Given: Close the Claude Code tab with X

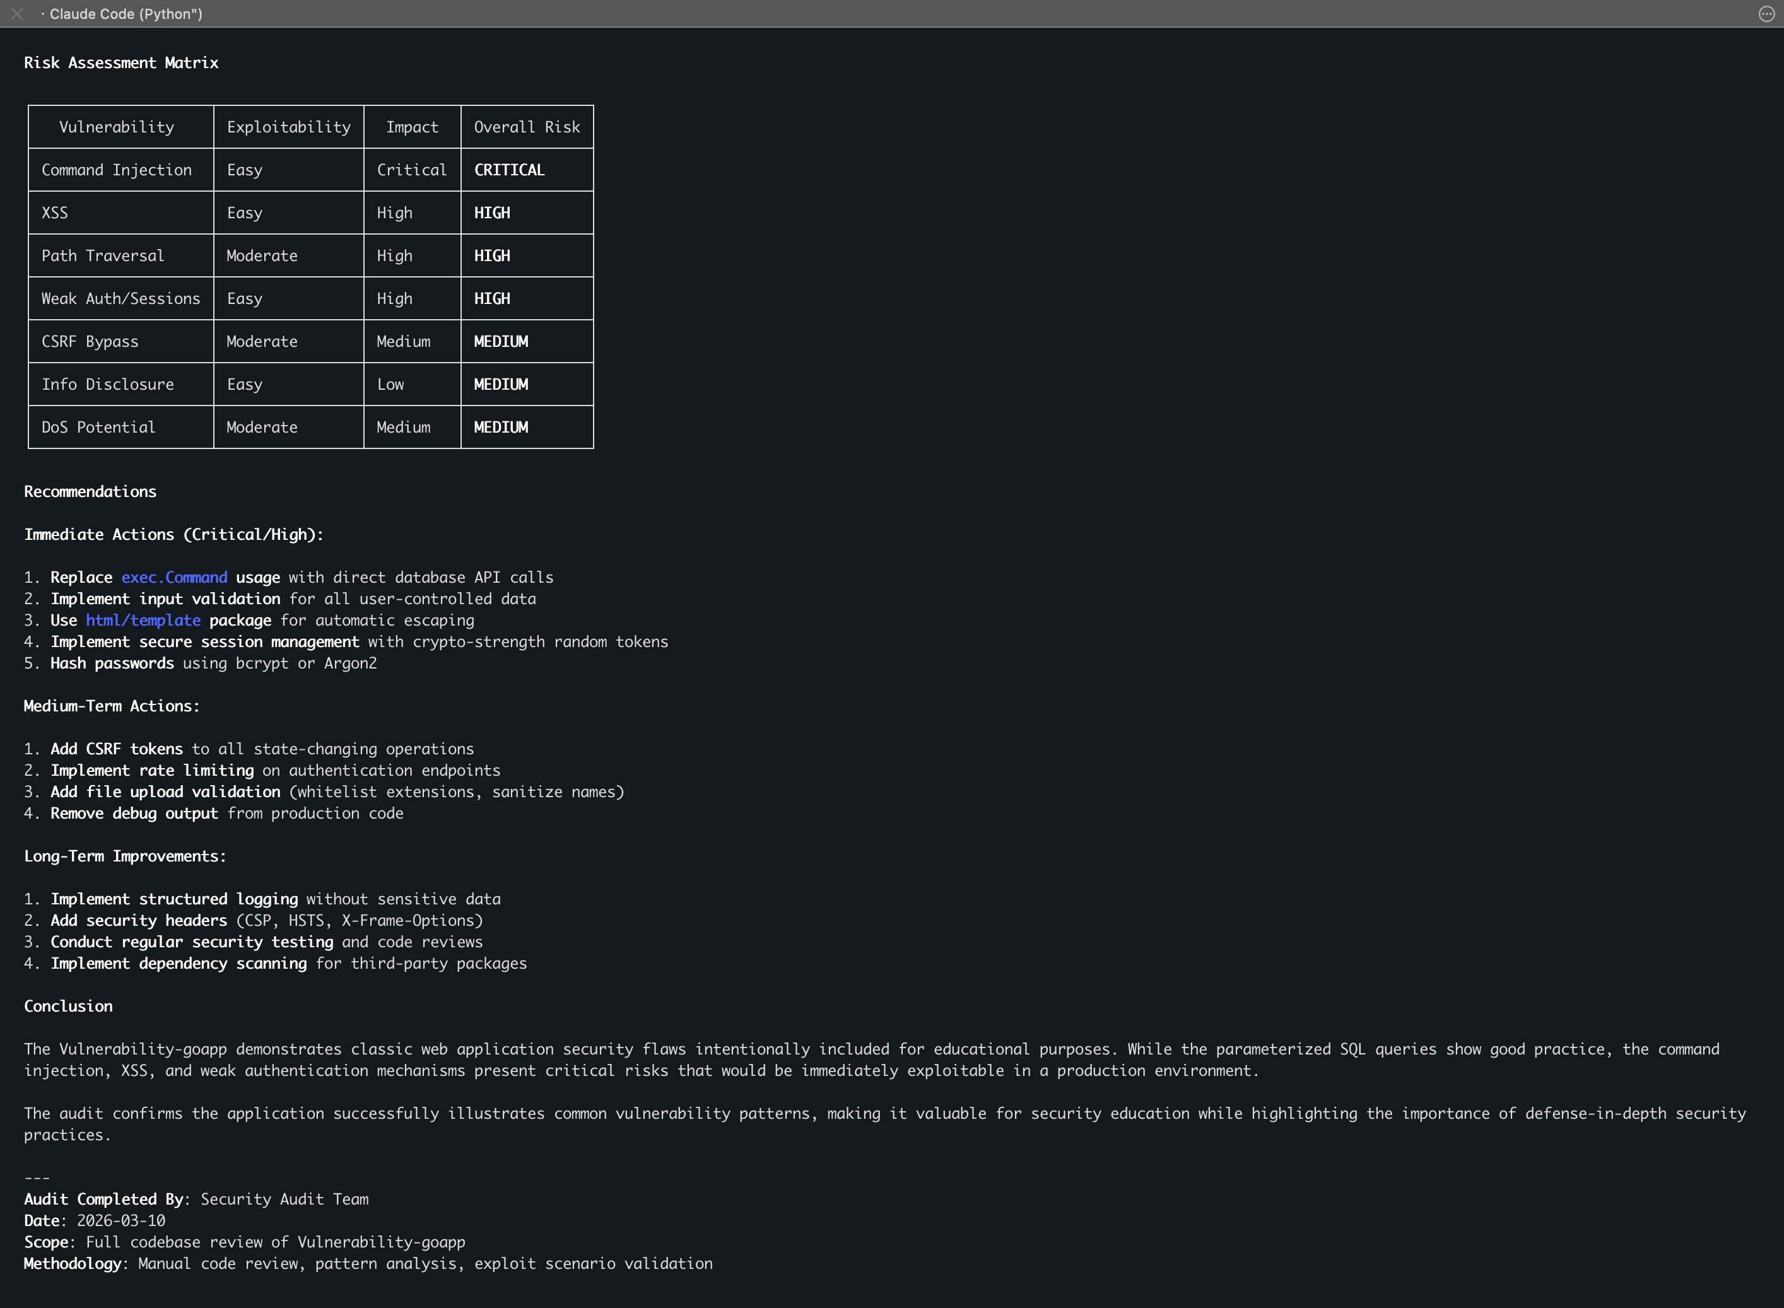Looking at the screenshot, I should (16, 13).
